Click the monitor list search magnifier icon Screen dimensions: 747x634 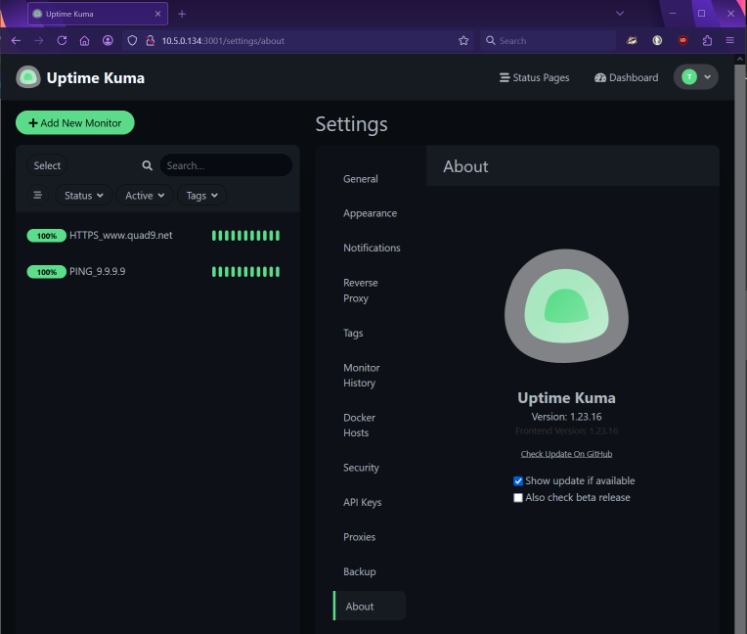click(x=148, y=166)
